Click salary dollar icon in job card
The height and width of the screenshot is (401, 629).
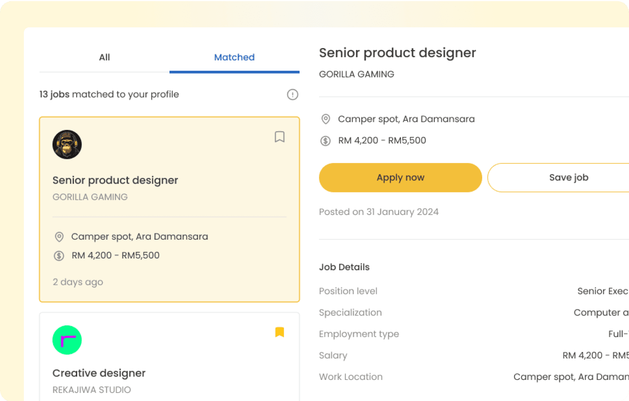pos(59,256)
